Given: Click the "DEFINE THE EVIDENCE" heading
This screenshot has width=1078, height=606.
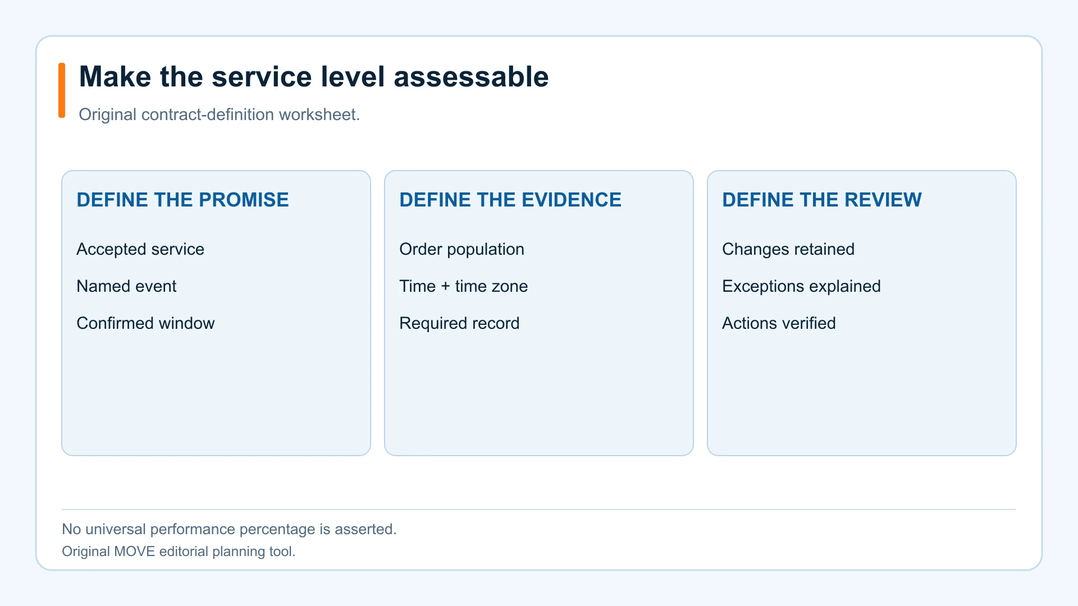Looking at the screenshot, I should pyautogui.click(x=510, y=200).
